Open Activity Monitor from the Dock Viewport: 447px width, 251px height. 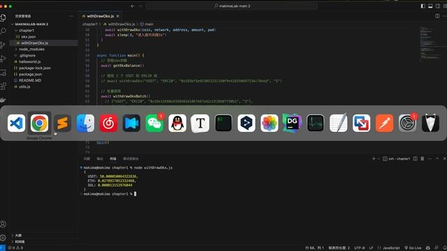click(315, 123)
